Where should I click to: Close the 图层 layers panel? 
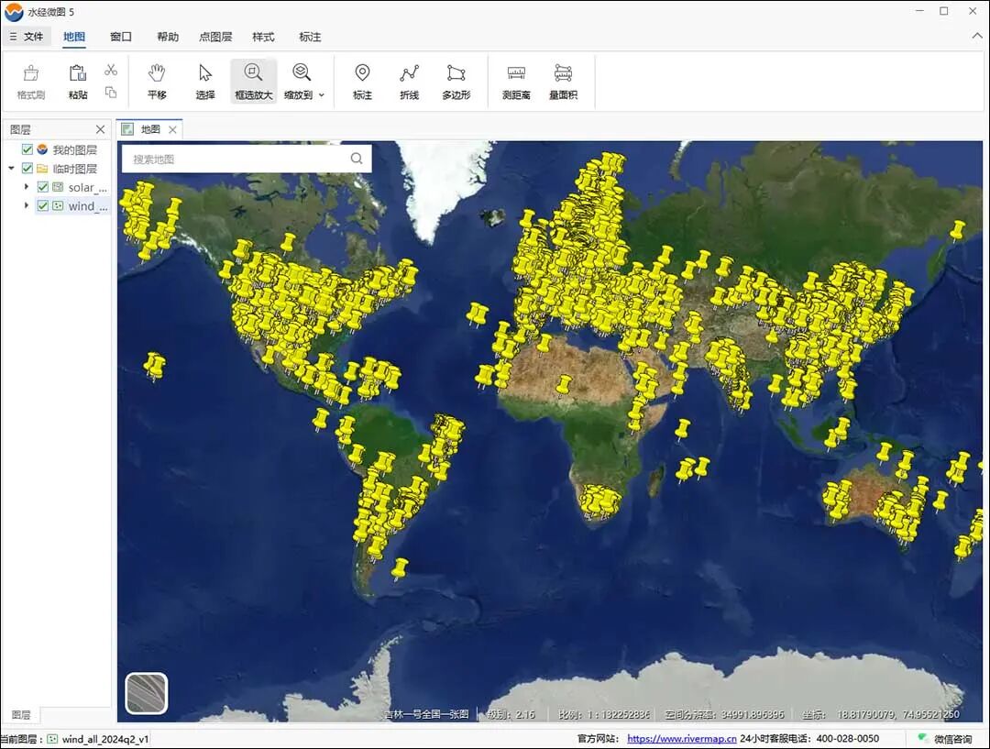[100, 129]
